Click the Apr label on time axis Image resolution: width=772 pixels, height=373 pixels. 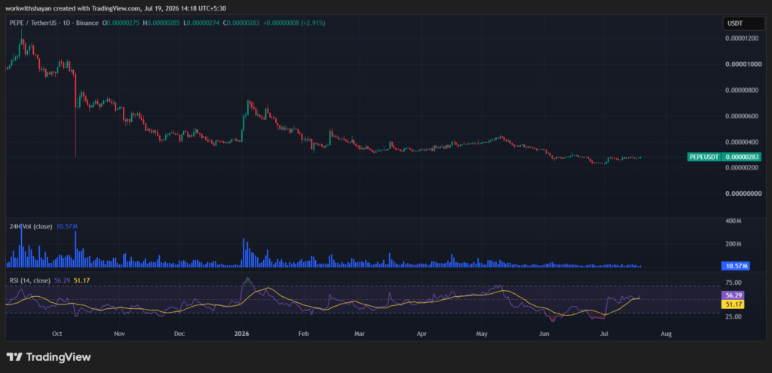422,334
